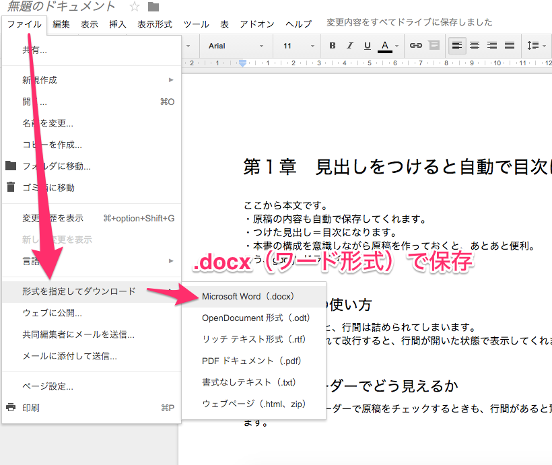The width and height of the screenshot is (552, 465).
Task: Open the Arial font dropdown
Action: (x=236, y=46)
